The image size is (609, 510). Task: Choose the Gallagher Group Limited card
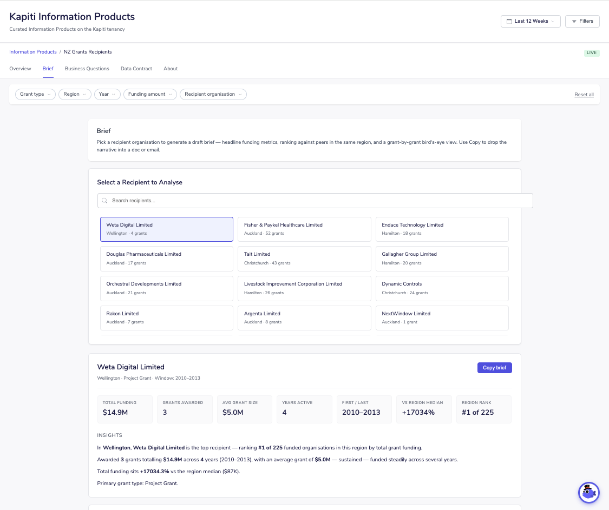442,259
